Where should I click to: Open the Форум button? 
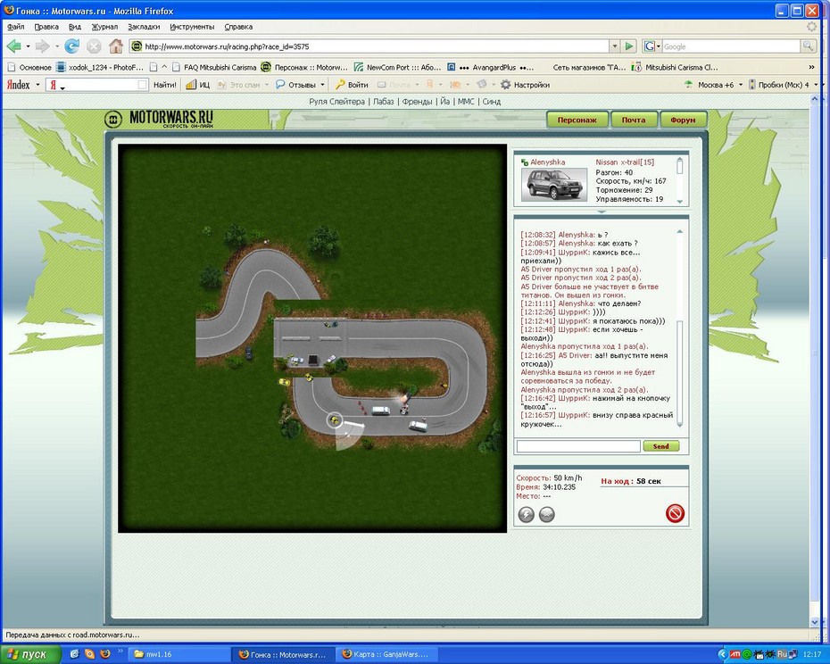point(684,120)
